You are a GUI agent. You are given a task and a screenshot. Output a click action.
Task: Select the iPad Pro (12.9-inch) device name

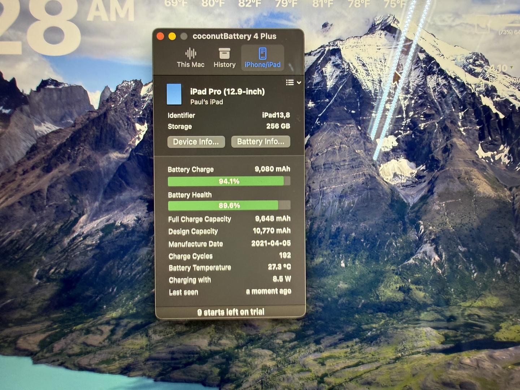pyautogui.click(x=227, y=92)
